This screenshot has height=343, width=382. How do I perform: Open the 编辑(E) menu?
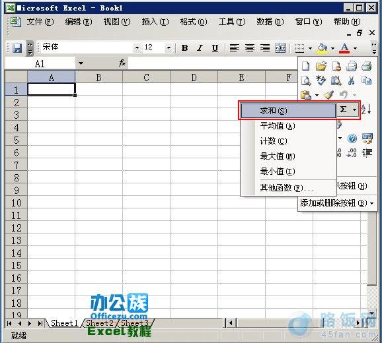(x=79, y=22)
